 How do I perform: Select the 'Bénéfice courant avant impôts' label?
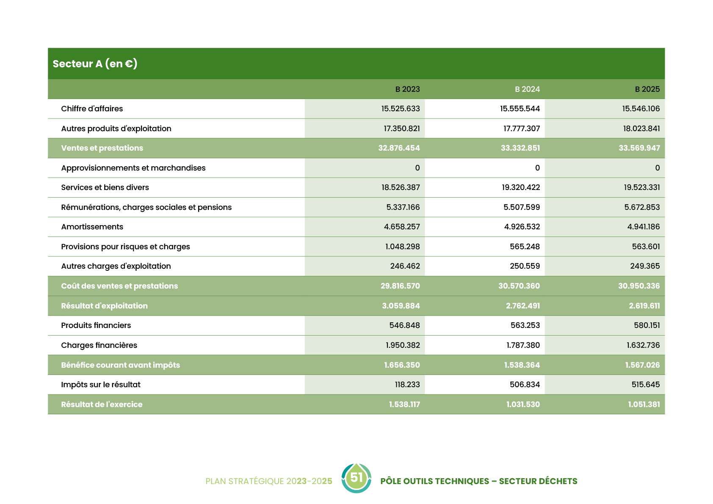[x=120, y=365]
